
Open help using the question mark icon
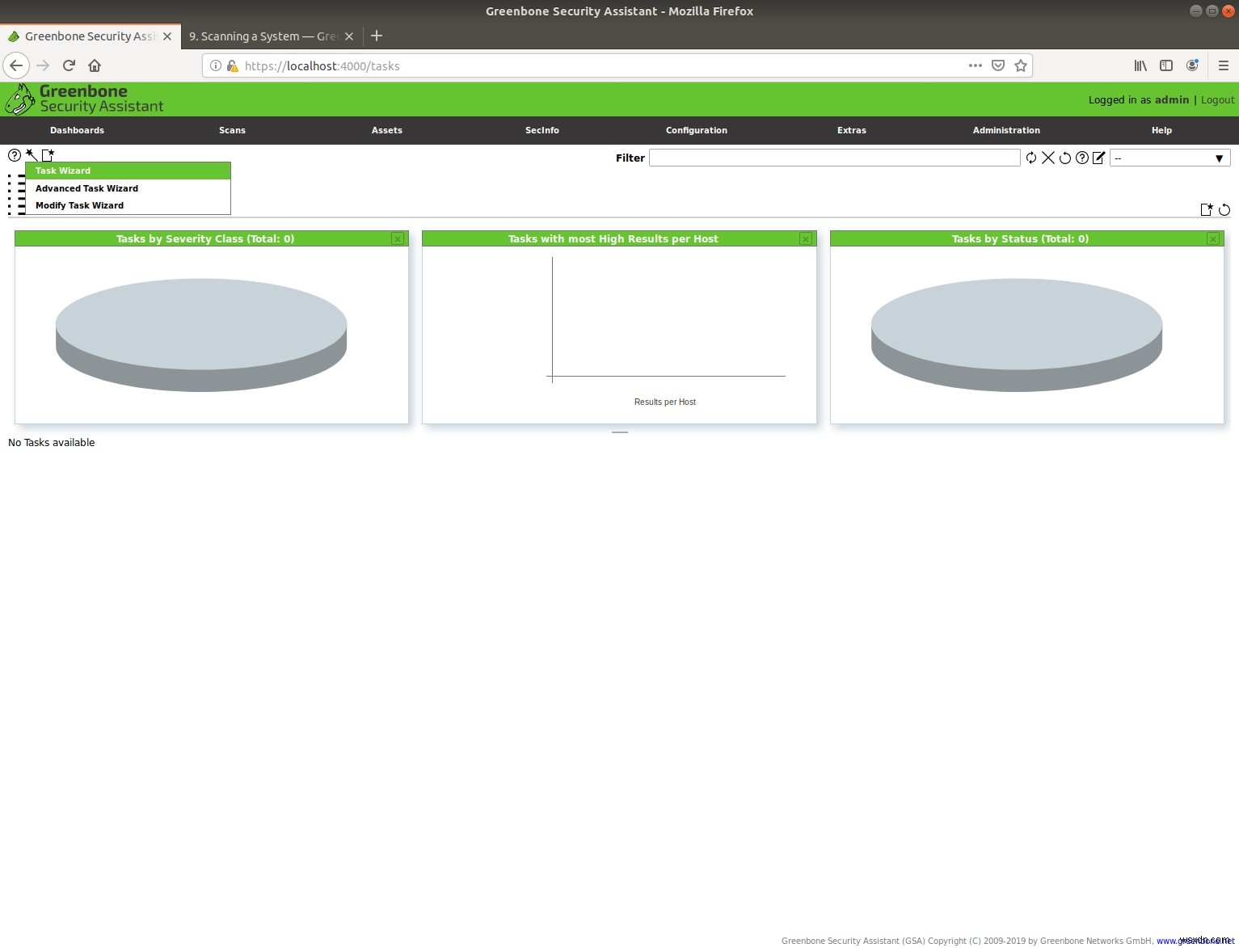point(14,154)
